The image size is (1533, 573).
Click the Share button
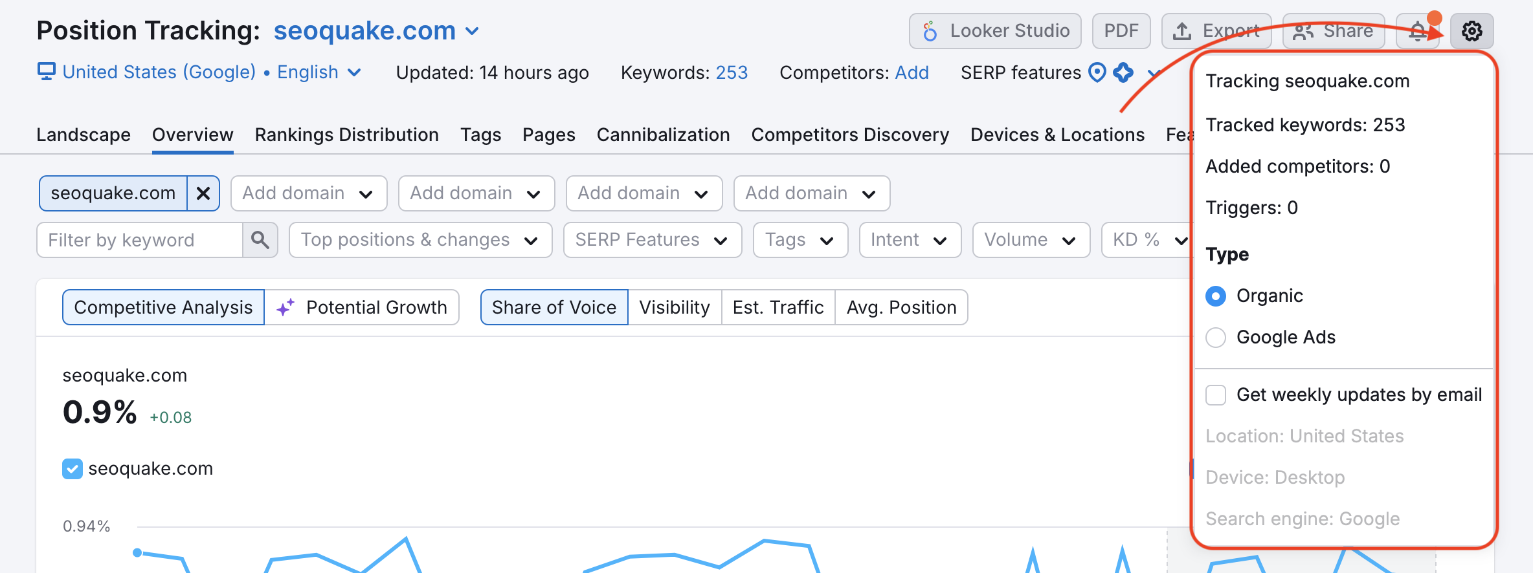pos(1333,31)
